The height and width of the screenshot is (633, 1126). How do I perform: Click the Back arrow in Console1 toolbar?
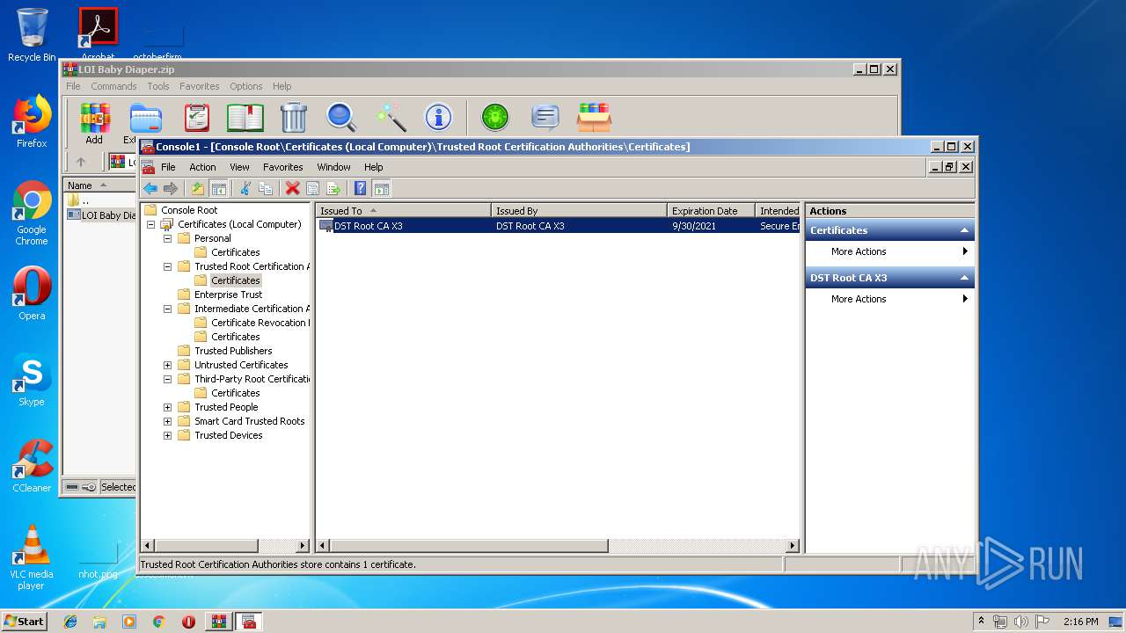pyautogui.click(x=150, y=188)
